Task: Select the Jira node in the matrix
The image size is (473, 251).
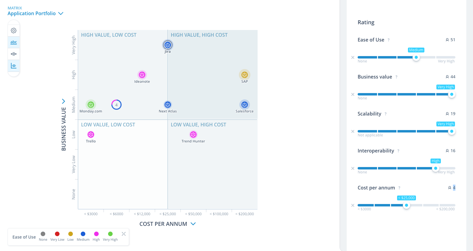Action: pyautogui.click(x=168, y=45)
